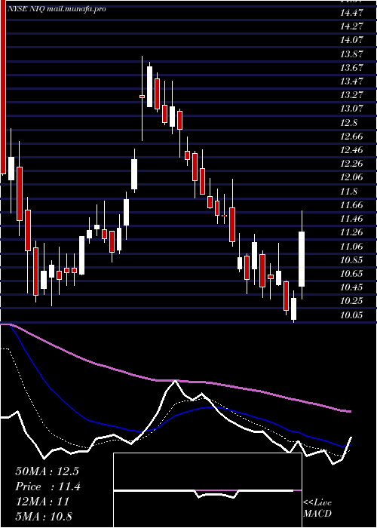This screenshot has width=377, height=528.
Task: Click the 12.46 price axis label
Action: tap(351, 150)
